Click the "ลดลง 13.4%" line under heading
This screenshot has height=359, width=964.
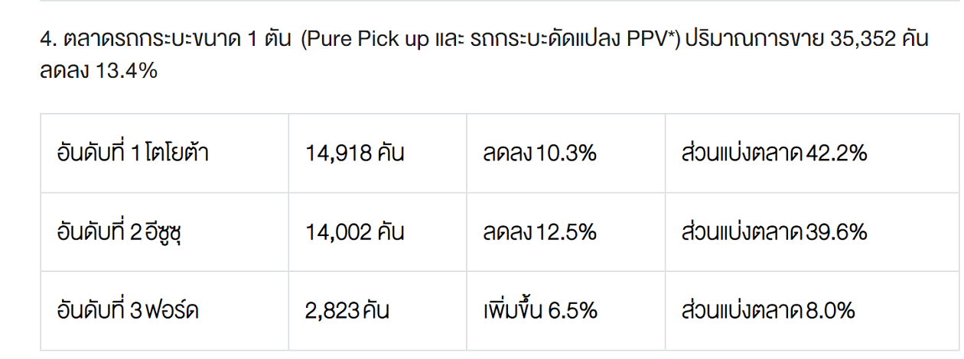tap(99, 71)
